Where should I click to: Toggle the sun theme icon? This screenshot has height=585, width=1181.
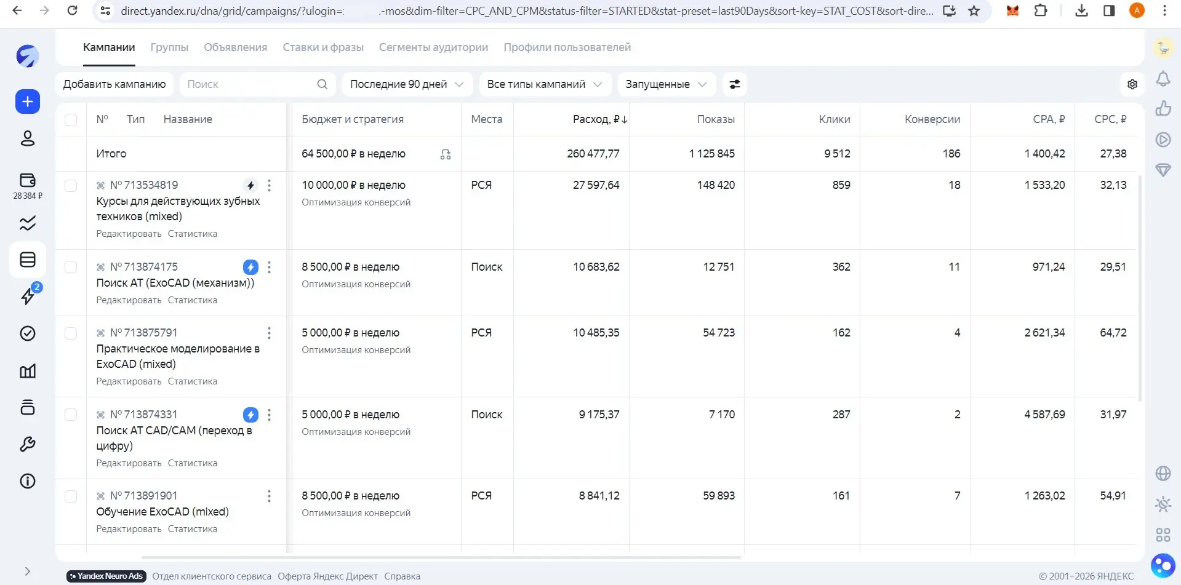[1163, 504]
